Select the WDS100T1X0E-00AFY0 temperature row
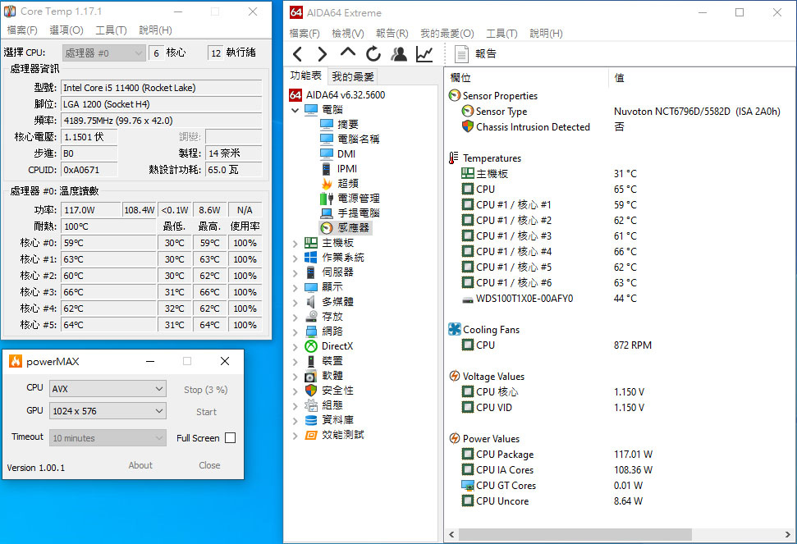 pyautogui.click(x=549, y=299)
